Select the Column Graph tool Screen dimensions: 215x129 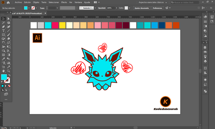(x=8, y=63)
